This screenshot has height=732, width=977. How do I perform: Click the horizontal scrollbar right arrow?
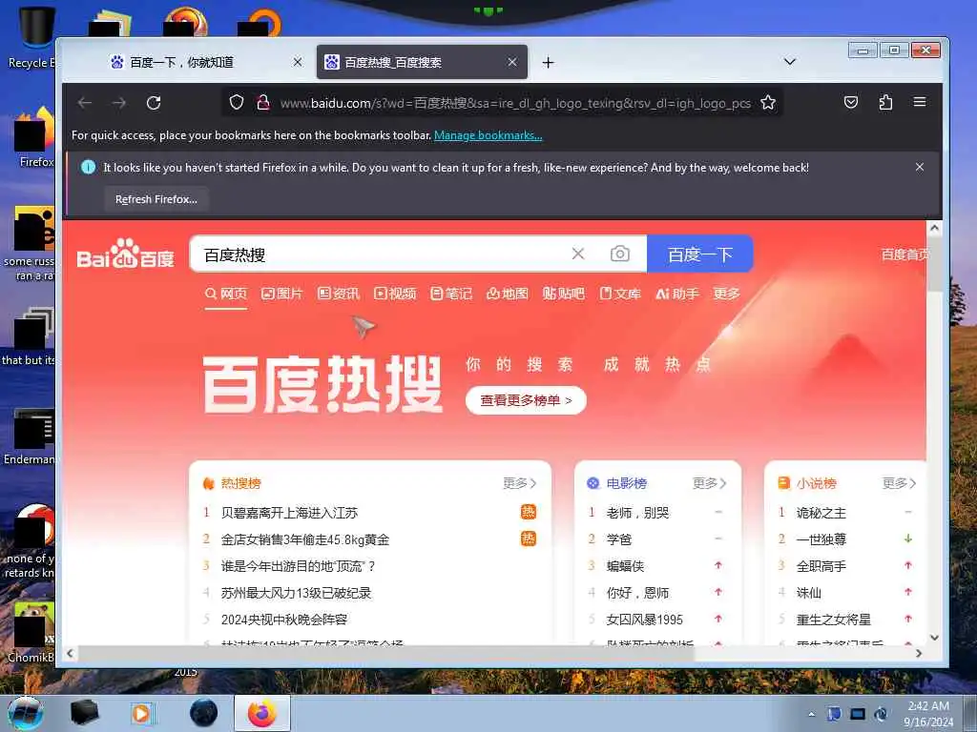point(919,654)
